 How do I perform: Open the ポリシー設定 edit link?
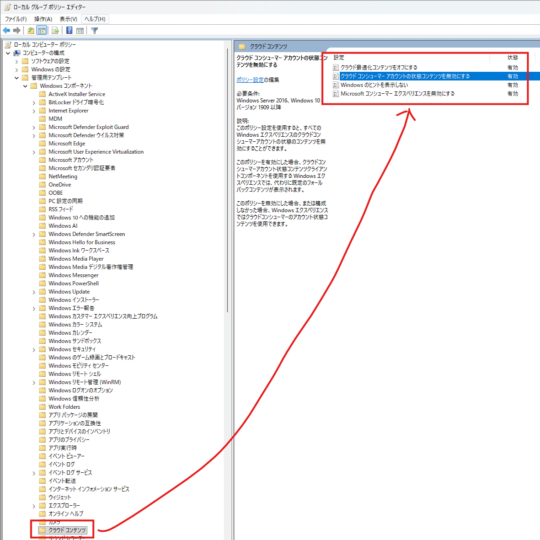(250, 80)
